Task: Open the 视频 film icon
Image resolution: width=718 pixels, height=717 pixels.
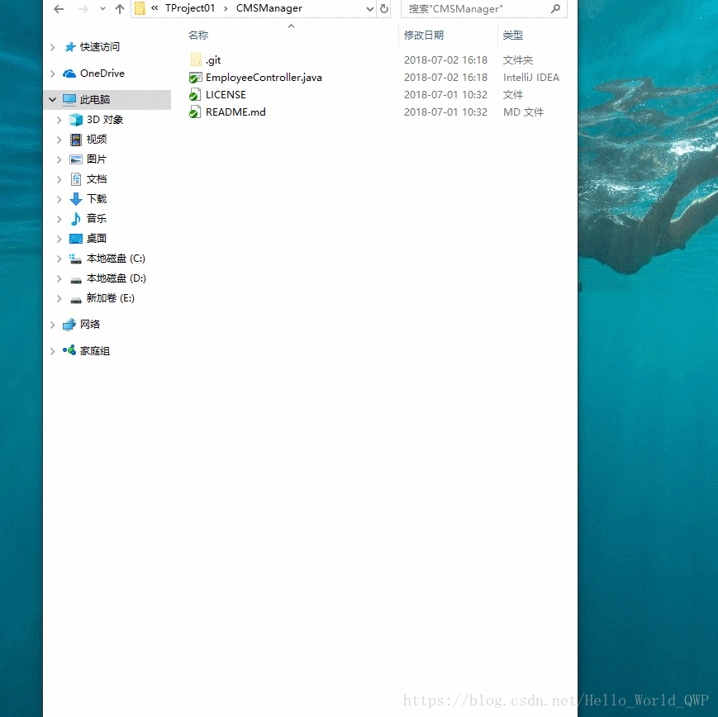Action: [76, 140]
